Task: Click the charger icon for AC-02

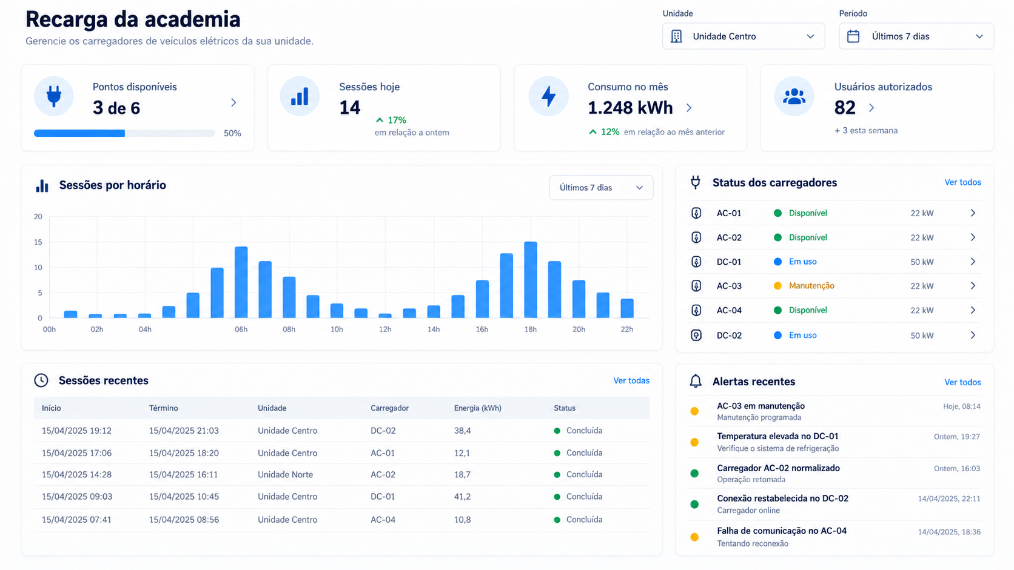Action: [696, 237]
